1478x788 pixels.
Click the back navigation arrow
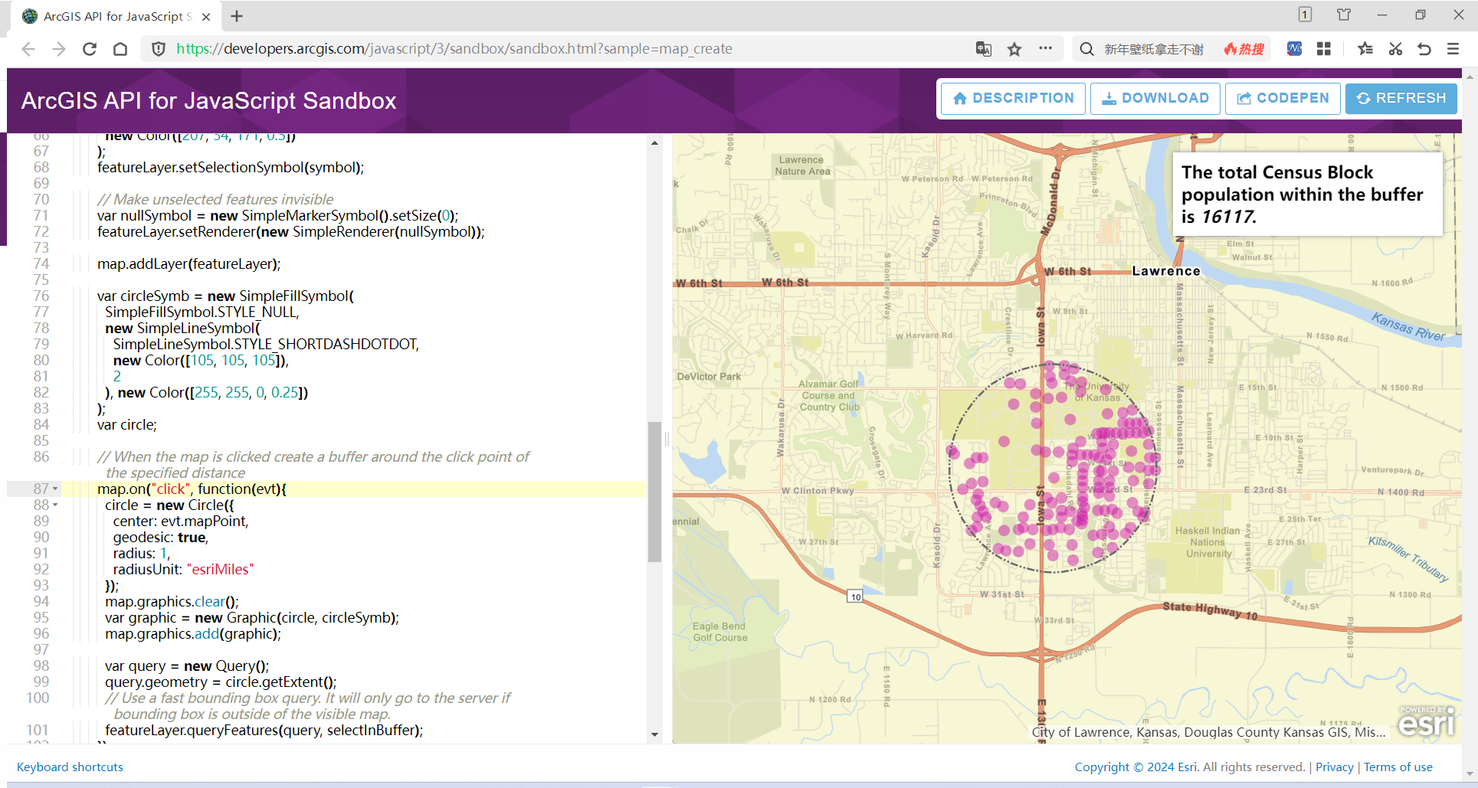[28, 48]
